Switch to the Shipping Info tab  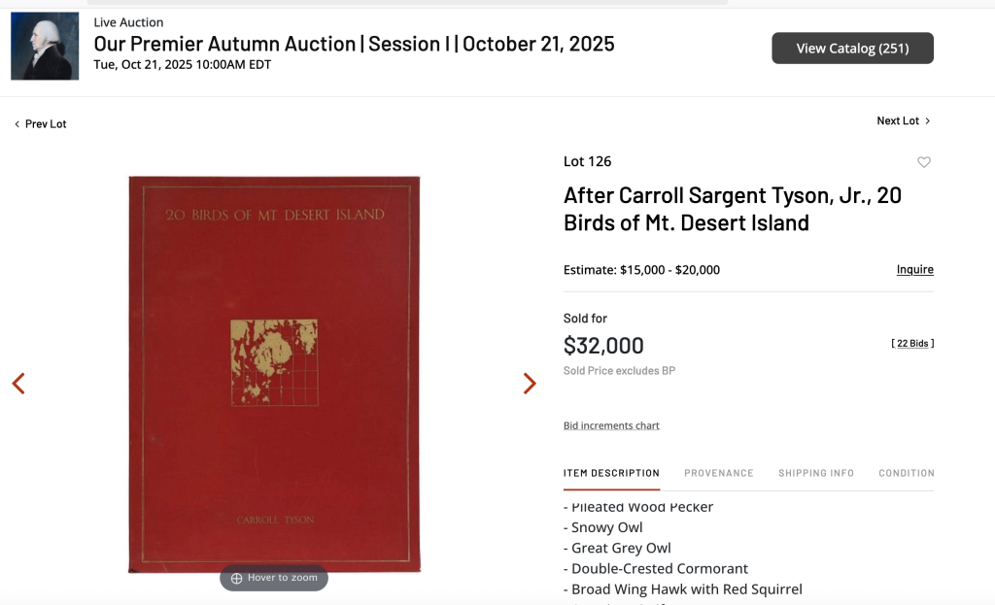point(815,473)
